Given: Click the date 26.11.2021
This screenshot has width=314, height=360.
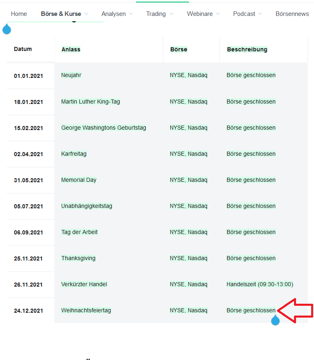Looking at the screenshot, I should (x=28, y=285).
